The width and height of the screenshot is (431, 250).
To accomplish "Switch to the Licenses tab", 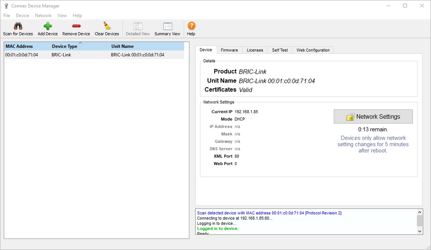I will pyautogui.click(x=255, y=50).
